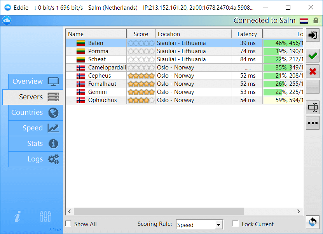
Task: Click the Netherlands flag in status bar
Action: tap(304, 21)
